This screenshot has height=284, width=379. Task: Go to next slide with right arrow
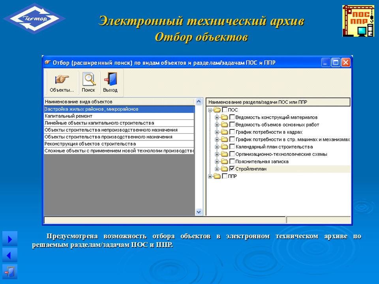(x=10, y=239)
